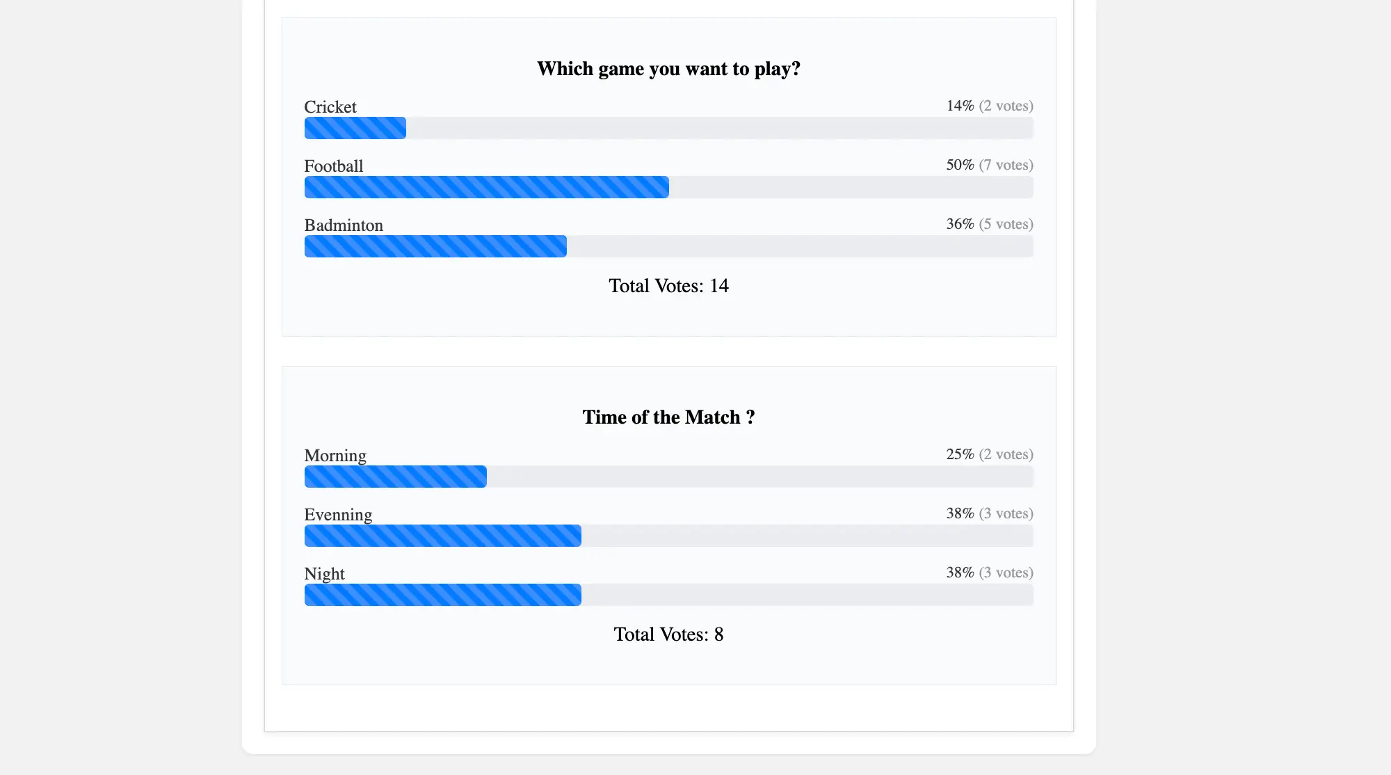The height and width of the screenshot is (775, 1391).
Task: Select the Night option label
Action: click(x=324, y=574)
